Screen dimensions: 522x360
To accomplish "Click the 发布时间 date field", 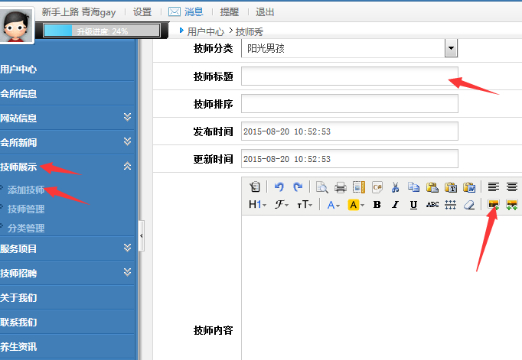I will pos(350,131).
